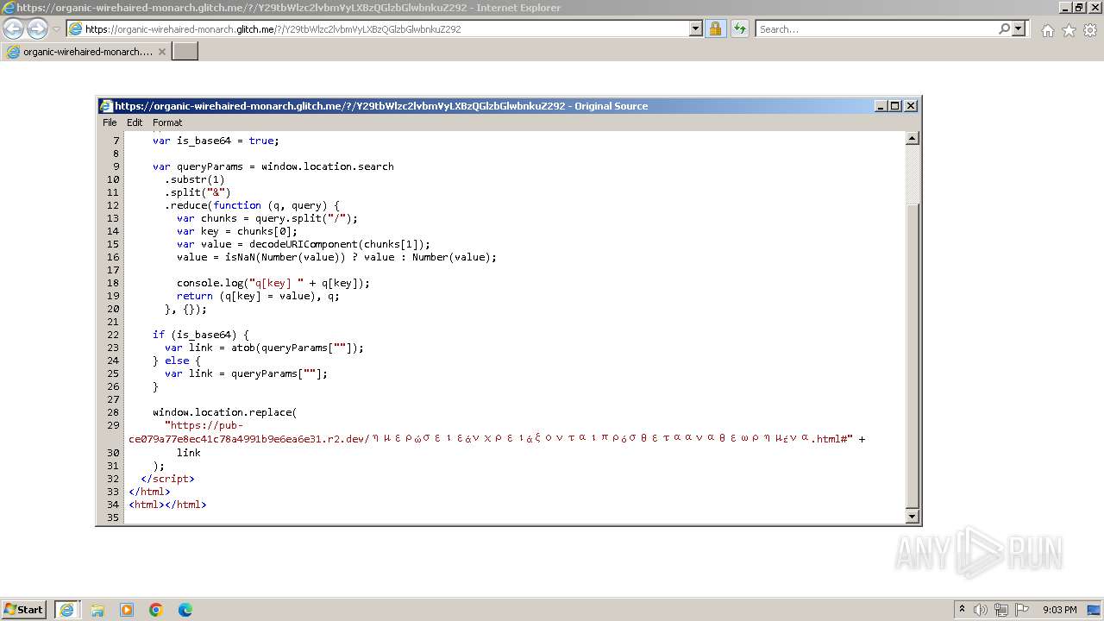Minimize the Internet Explorer main window

click(x=1064, y=7)
